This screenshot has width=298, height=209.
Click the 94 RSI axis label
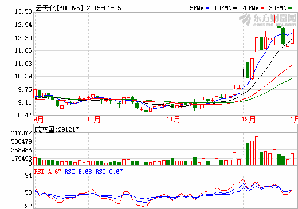click(x=29, y=175)
